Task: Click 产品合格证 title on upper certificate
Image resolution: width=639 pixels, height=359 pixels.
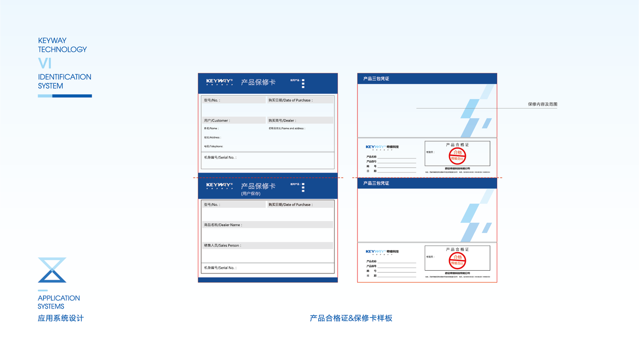Action: tap(457, 145)
